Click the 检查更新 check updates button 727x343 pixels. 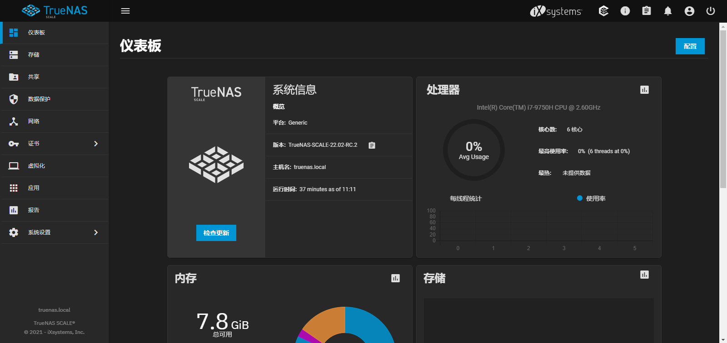pos(216,233)
